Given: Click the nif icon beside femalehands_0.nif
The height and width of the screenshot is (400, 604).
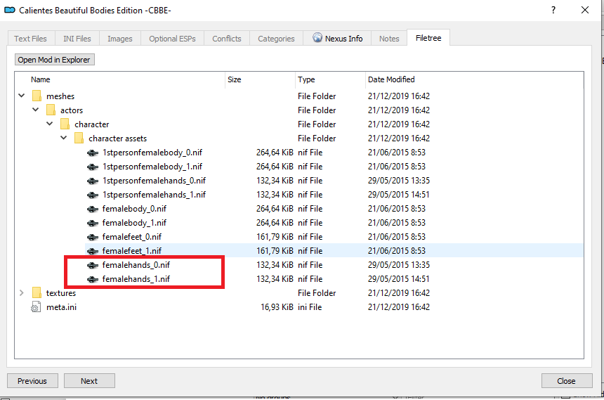Looking at the screenshot, I should coord(93,265).
